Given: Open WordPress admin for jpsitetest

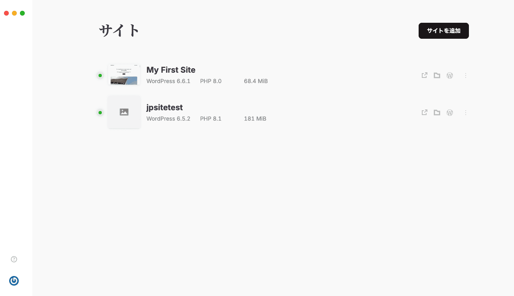Looking at the screenshot, I should pyautogui.click(x=450, y=113).
